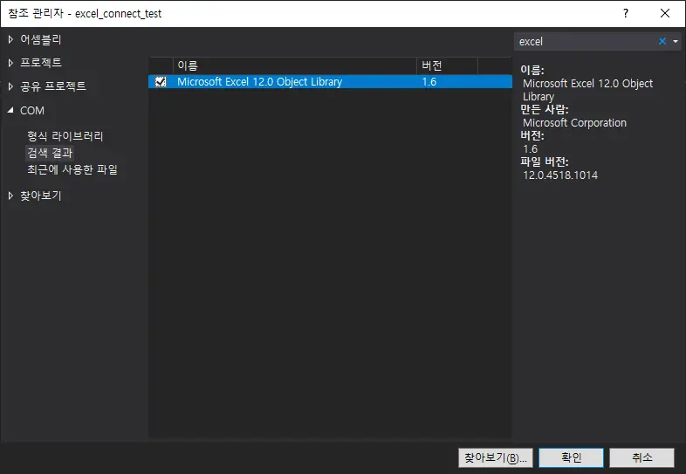
Task: Select 검색 결과 under COM
Action: [50, 153]
